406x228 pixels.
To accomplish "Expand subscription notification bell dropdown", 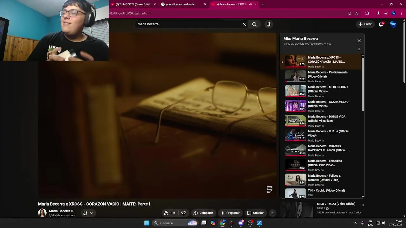I will pos(88,213).
